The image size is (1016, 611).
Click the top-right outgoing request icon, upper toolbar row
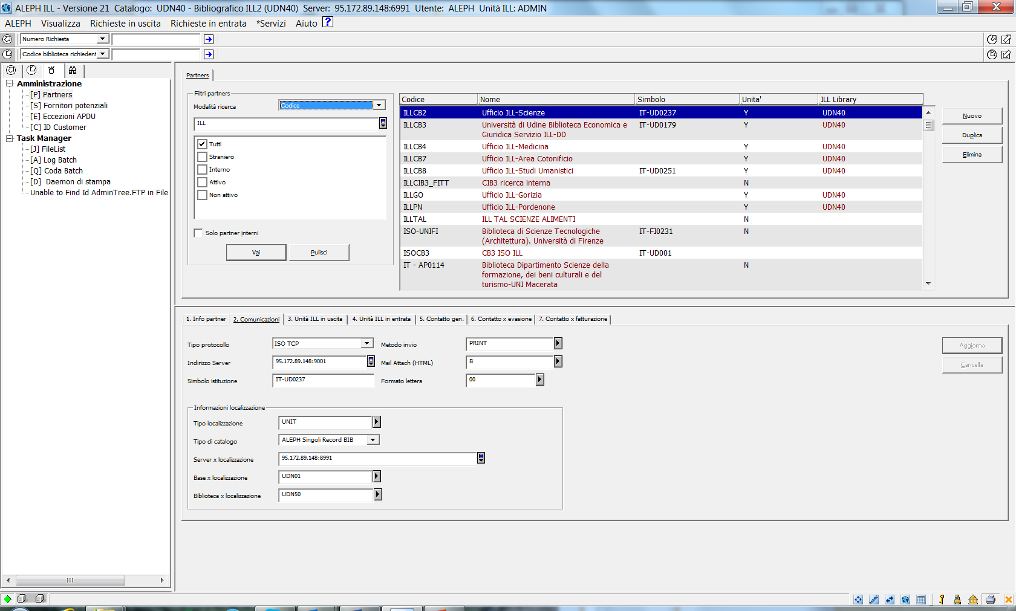click(992, 39)
